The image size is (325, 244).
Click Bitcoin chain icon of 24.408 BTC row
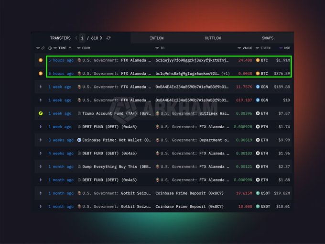tap(41, 60)
